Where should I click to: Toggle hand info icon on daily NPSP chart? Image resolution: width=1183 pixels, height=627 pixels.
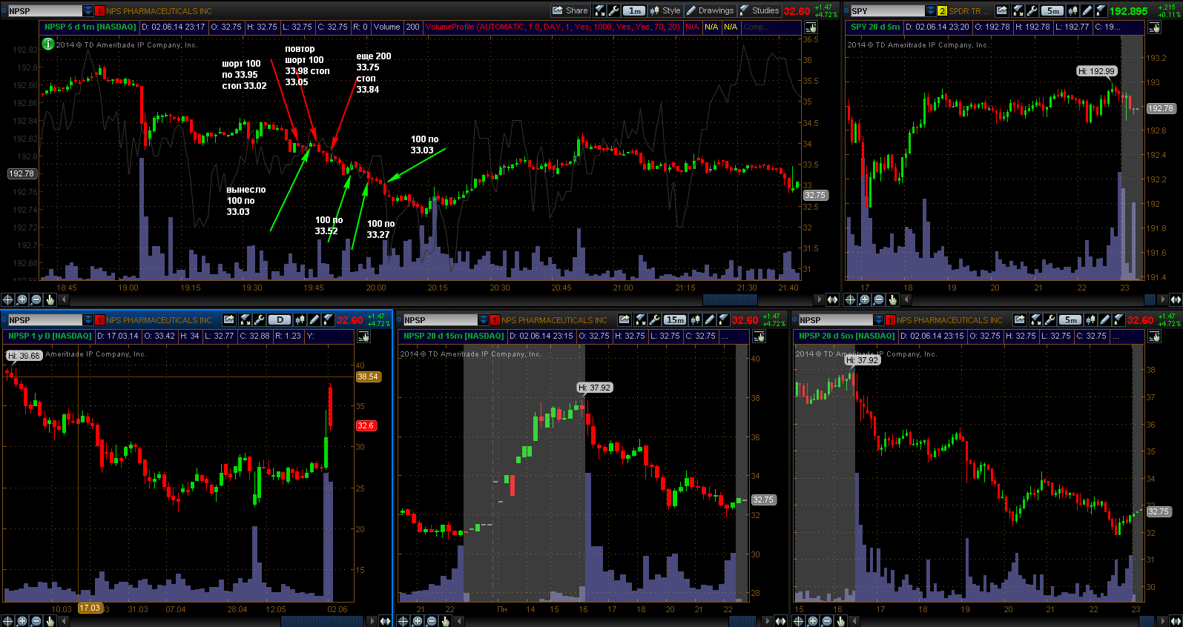363,336
